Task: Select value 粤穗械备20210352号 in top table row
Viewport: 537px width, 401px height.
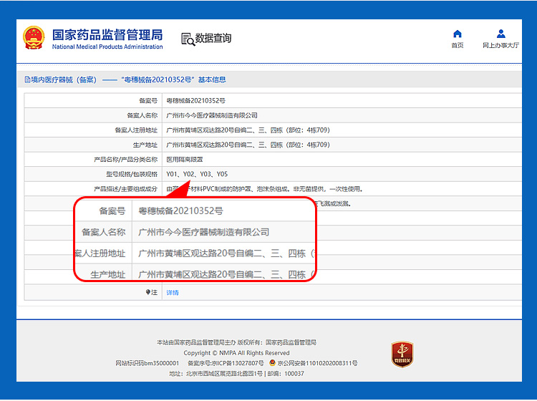Action: 195,101
